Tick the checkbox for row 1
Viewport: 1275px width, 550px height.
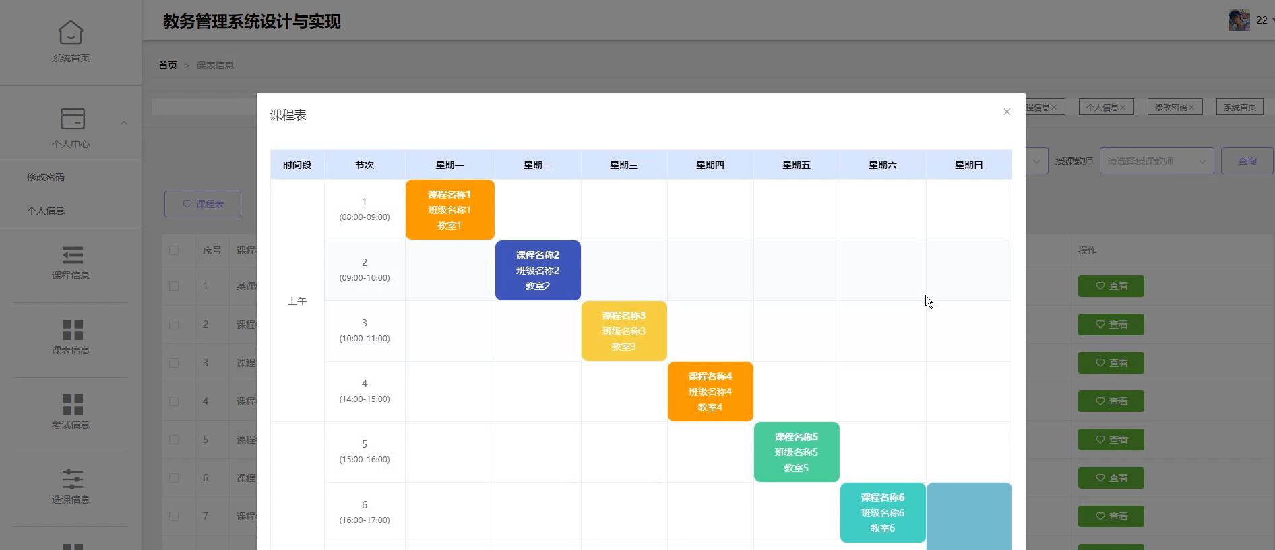pos(174,286)
